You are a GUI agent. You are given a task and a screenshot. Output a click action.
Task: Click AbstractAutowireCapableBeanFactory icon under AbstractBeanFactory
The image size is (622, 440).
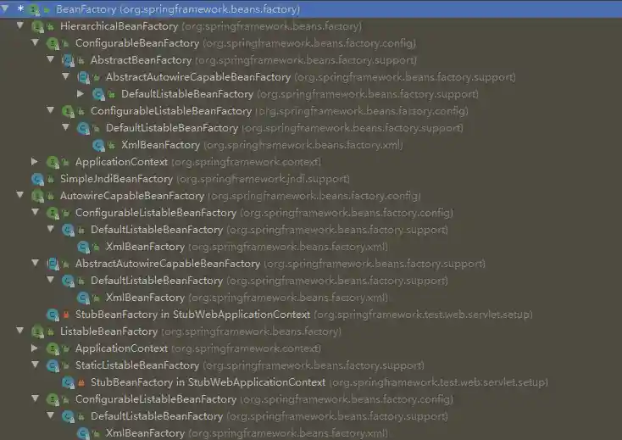(83, 77)
